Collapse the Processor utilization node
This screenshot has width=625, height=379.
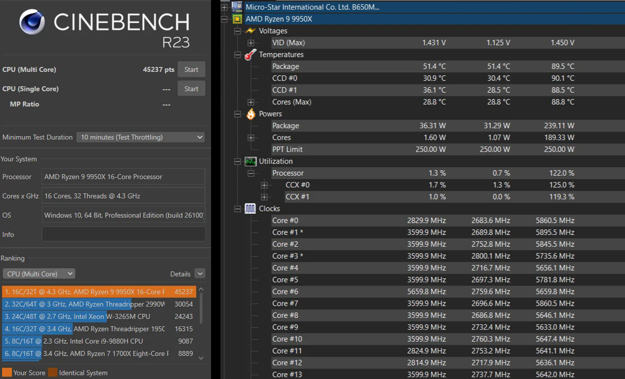point(251,173)
